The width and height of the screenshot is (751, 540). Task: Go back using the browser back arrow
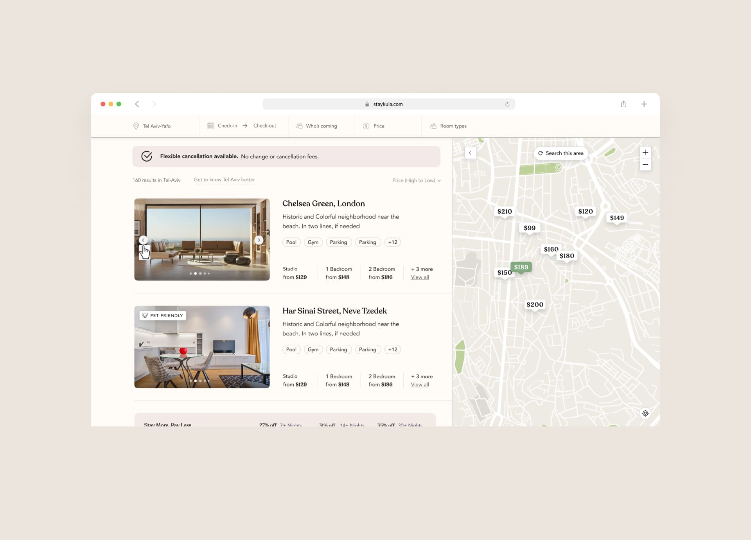point(137,104)
